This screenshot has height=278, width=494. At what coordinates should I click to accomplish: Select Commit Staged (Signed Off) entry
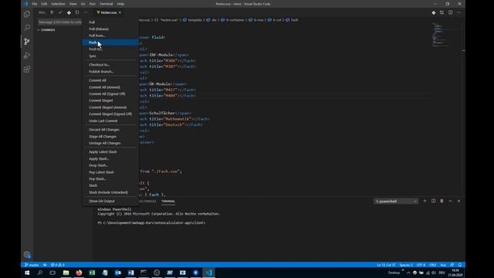tap(110, 114)
